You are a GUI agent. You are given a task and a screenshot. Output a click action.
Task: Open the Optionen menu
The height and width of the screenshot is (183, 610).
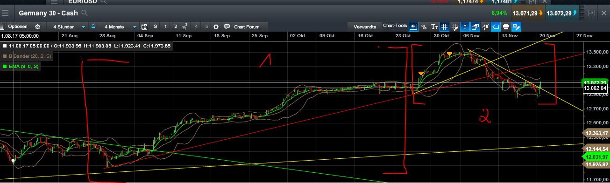(18, 27)
